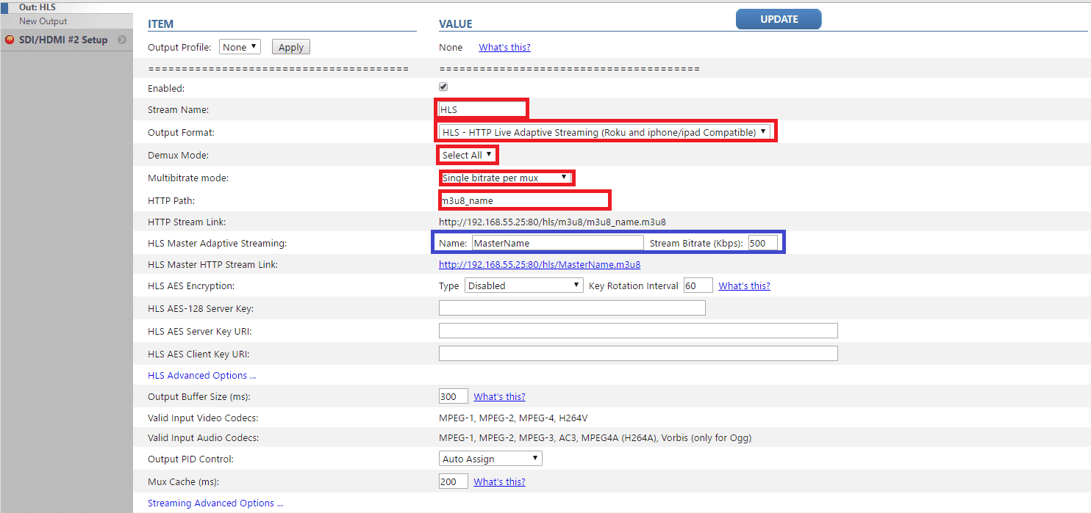Screen dimensions: 1091x513
Task: Expand SDI/HDMI #2 Setup arrow icon
Action: click(122, 40)
